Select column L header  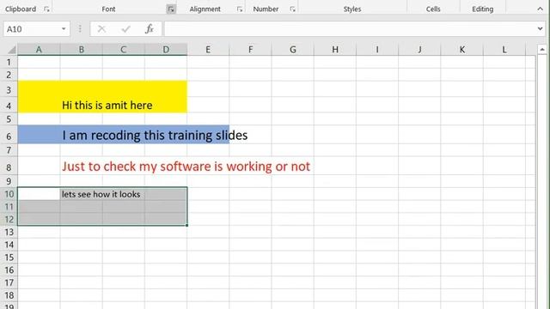point(504,50)
